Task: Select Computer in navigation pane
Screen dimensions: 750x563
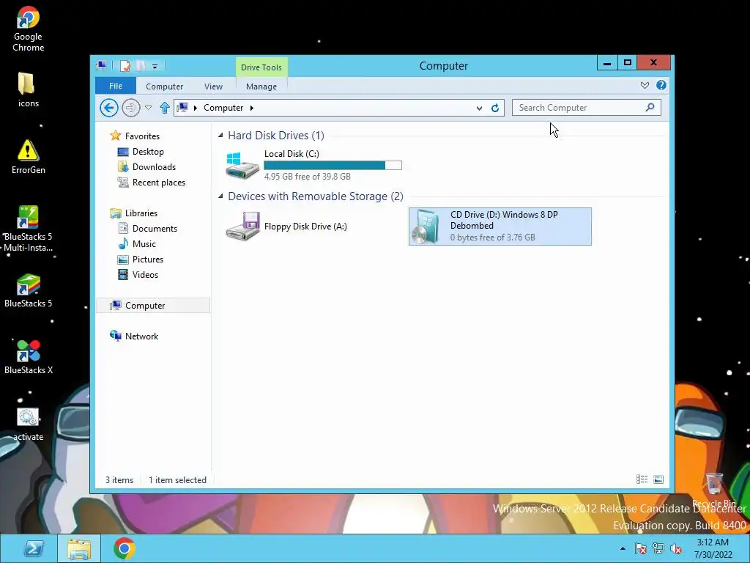Action: [x=153, y=306]
